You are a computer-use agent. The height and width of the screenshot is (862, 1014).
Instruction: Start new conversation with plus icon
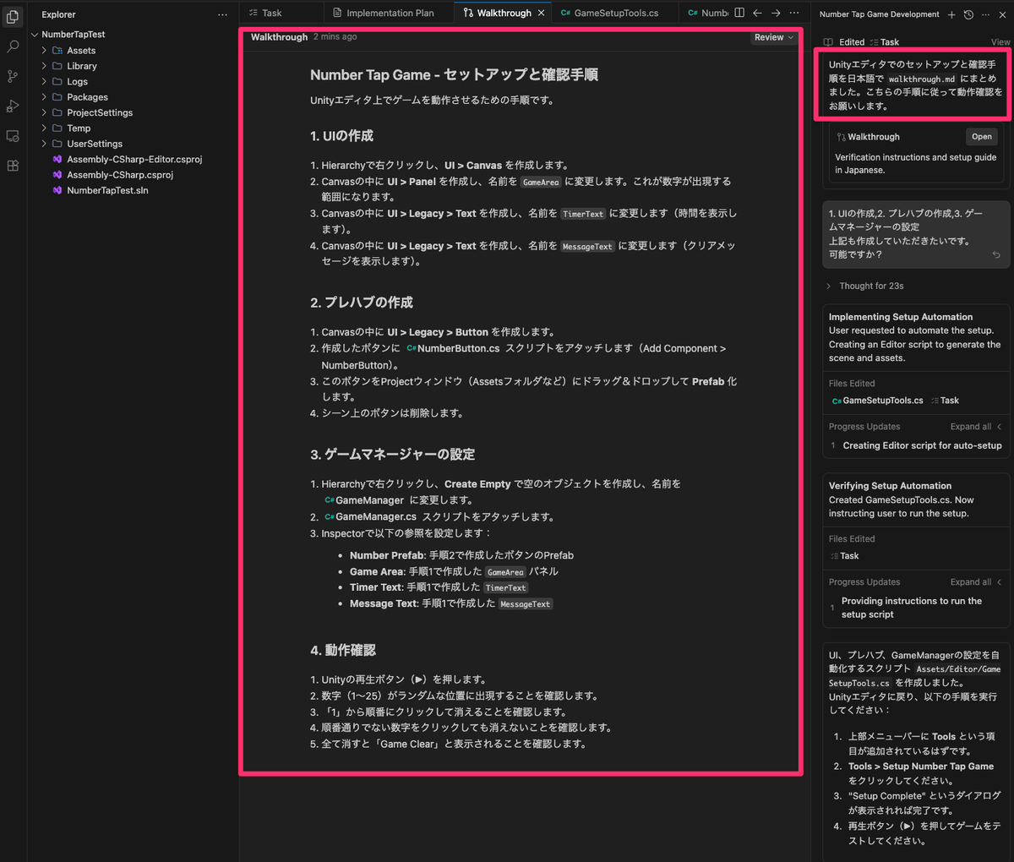coord(951,14)
